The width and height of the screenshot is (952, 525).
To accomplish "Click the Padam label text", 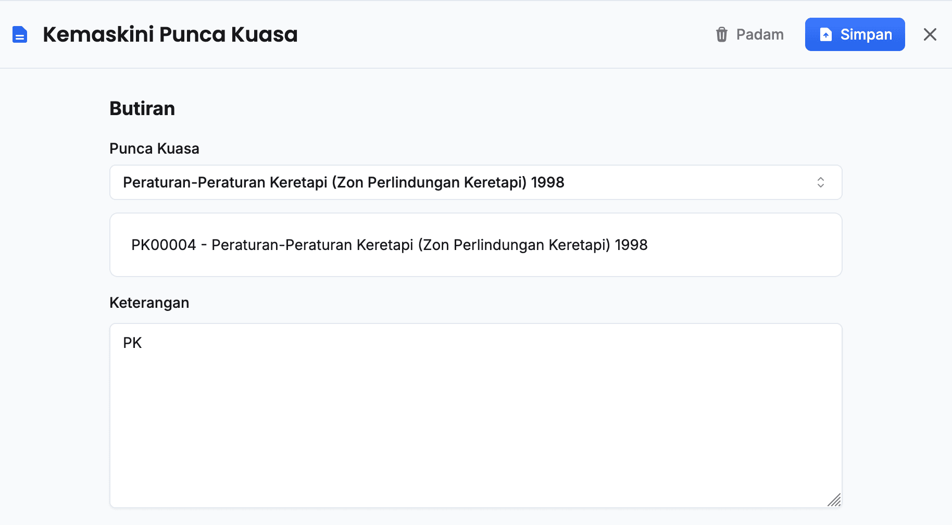I will click(x=759, y=34).
